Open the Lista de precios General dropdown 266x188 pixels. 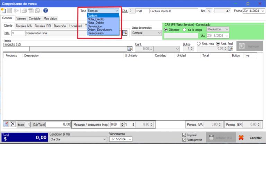tap(159, 33)
